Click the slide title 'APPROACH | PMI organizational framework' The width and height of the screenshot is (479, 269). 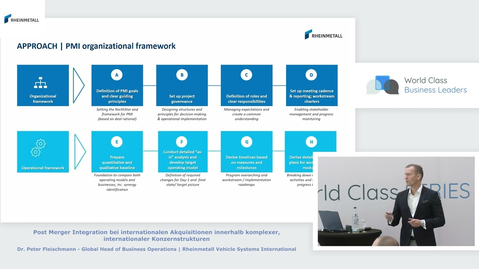[96, 46]
